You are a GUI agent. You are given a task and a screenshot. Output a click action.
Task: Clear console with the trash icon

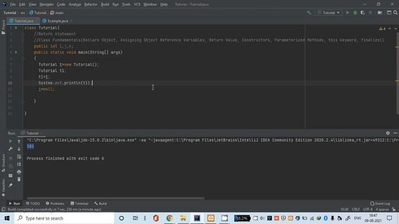point(19,179)
